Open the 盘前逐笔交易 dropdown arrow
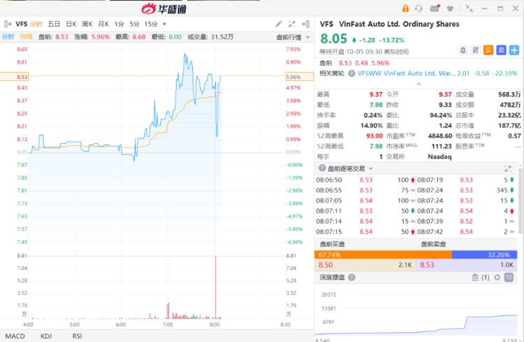Viewport: 524px width, 342px height. tap(370, 169)
